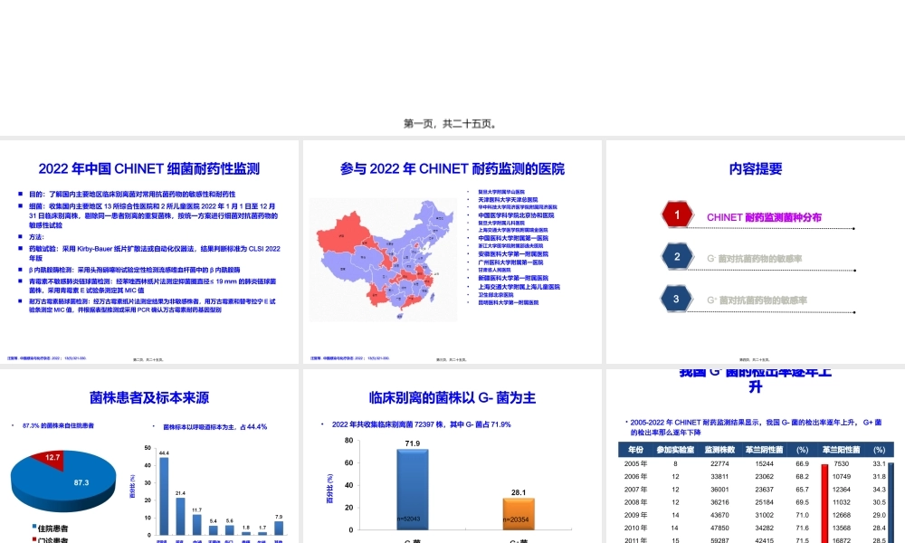Screen dimensions: 905x543
Task: Click the bullet beginning 青霉素不敏感肺炎链球菌检测
Action: point(152,286)
